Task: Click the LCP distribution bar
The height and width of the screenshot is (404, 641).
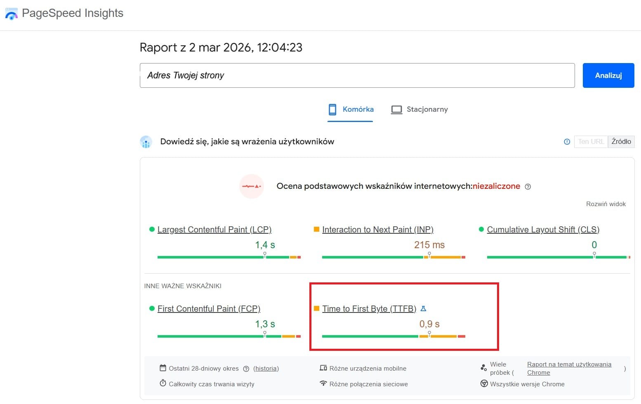Action: (x=229, y=257)
